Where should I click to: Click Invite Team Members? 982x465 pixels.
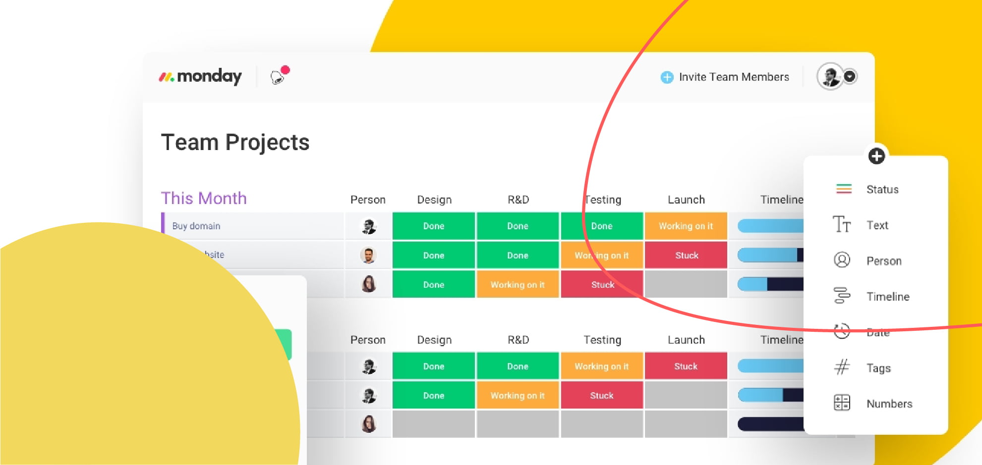(x=725, y=77)
